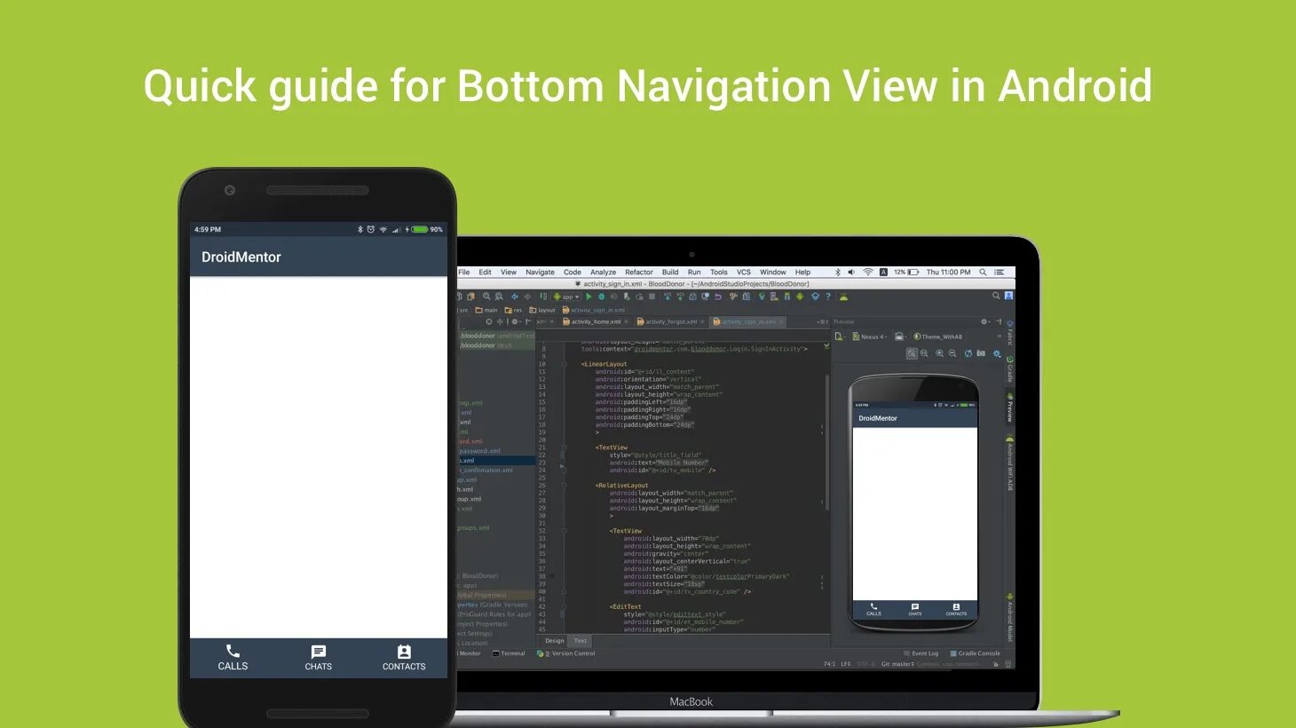Click the Zoom to Fit icon in Preview
The image size is (1296, 728).
click(912, 353)
